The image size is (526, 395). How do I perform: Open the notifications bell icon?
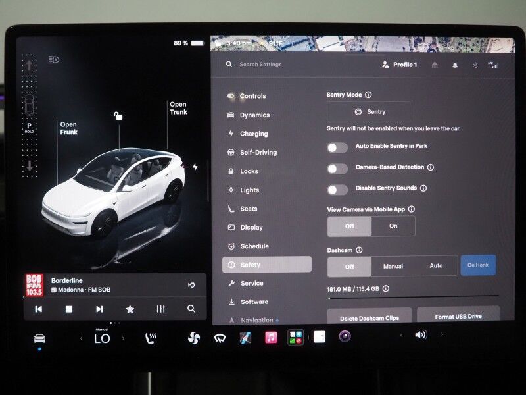tap(455, 65)
